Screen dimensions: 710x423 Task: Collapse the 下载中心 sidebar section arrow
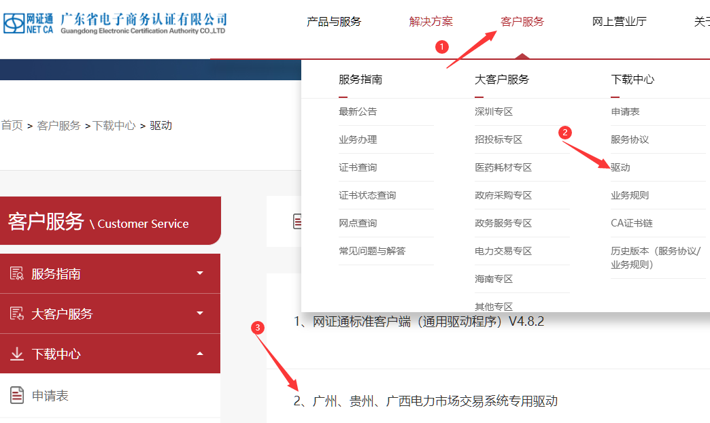(200, 354)
